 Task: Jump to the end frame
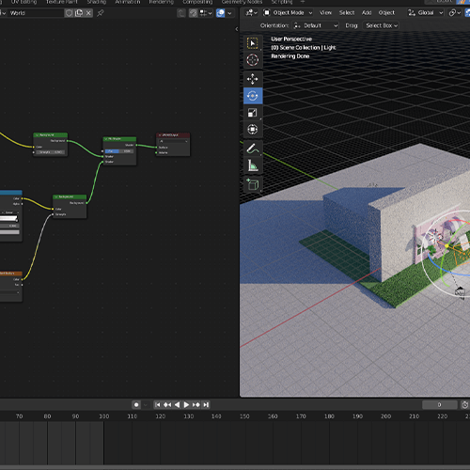click(206, 405)
